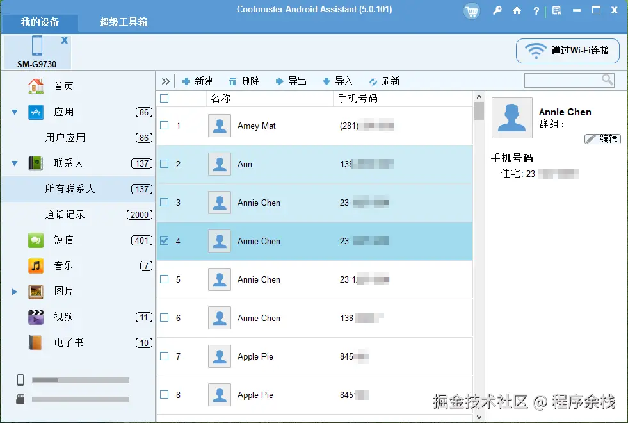Select 通话记录 in the sidebar
Viewport: 628px width, 423px height.
[78, 215]
